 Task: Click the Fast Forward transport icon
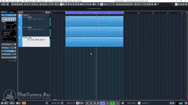pos(98,103)
